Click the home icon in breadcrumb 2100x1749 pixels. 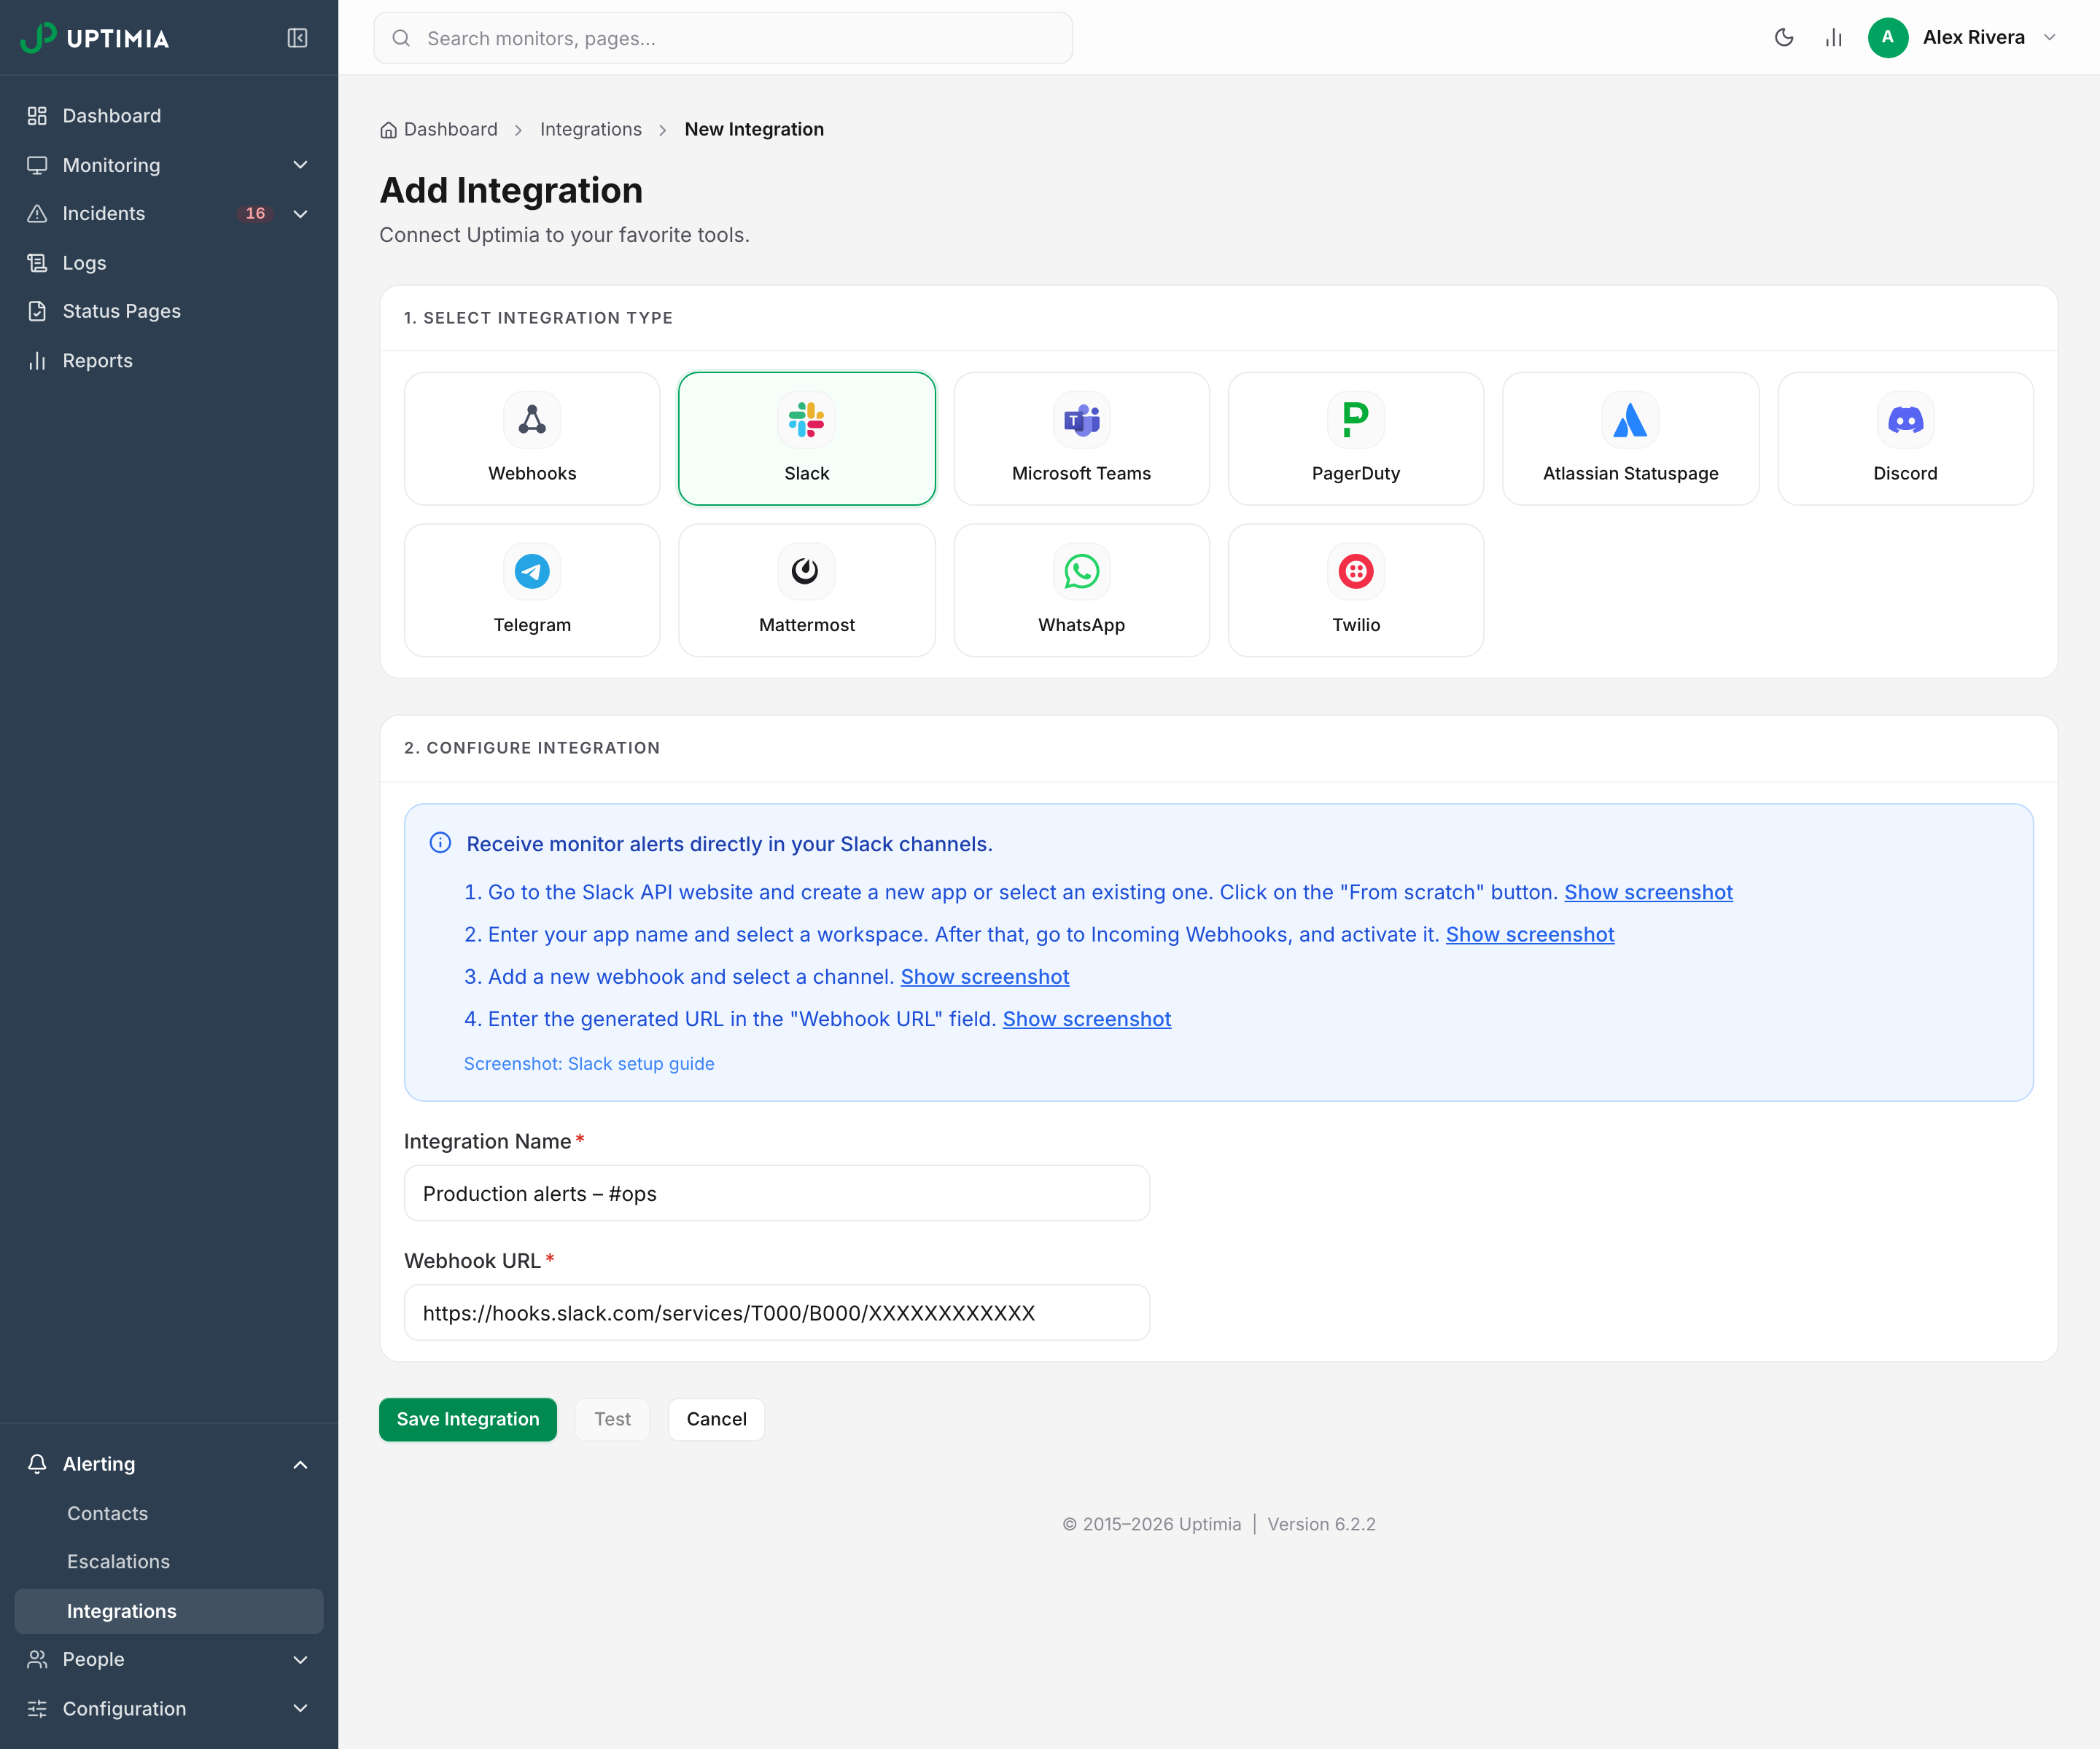tap(388, 130)
